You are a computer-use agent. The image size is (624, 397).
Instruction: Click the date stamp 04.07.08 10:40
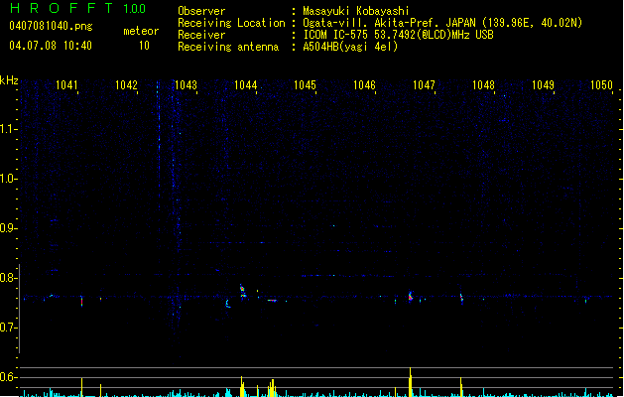point(51,46)
